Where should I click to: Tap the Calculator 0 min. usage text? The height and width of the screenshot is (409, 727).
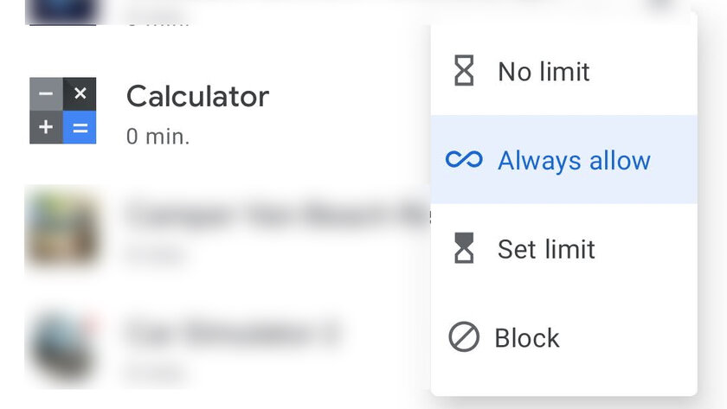point(158,137)
